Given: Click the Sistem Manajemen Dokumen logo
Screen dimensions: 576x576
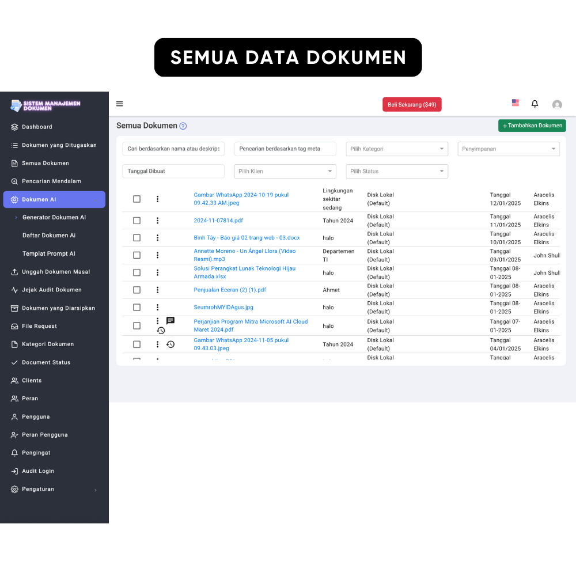Looking at the screenshot, I should (46, 106).
